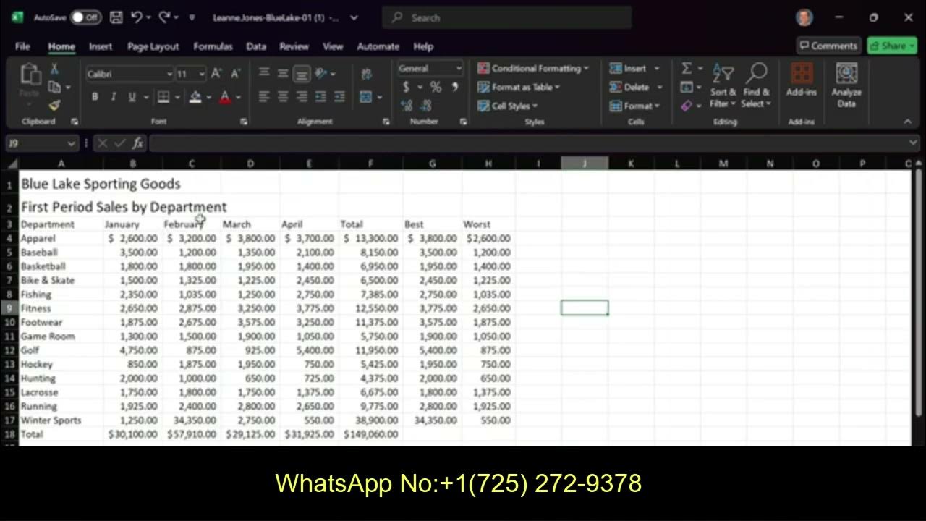Switch to the Insert tab
Screen dimensions: 926x521
tap(101, 46)
